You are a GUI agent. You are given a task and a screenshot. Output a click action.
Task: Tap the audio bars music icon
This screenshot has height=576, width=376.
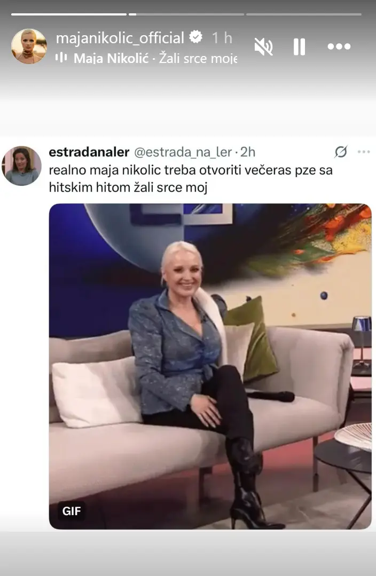[61, 57]
